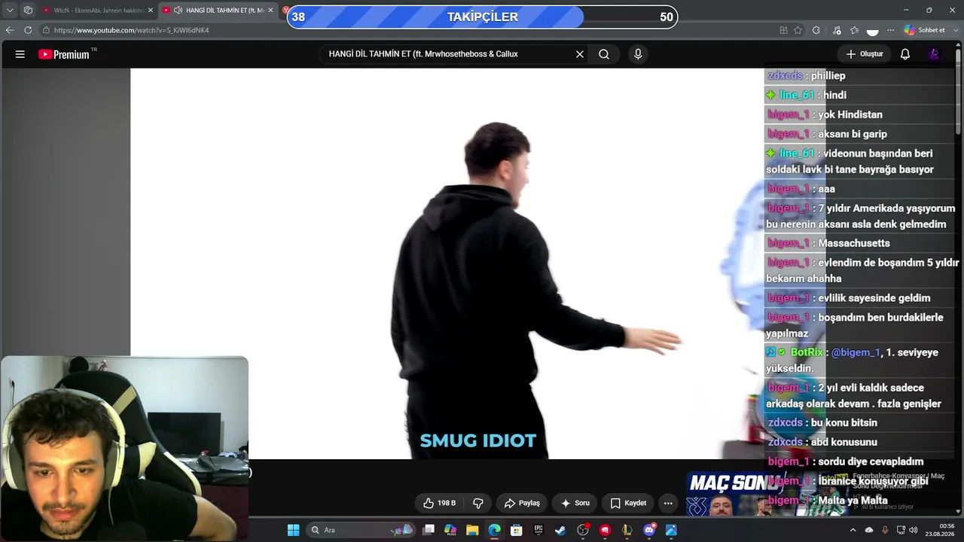Image resolution: width=964 pixels, height=542 pixels.
Task: Open browser settings and more menu
Action: pos(890,30)
